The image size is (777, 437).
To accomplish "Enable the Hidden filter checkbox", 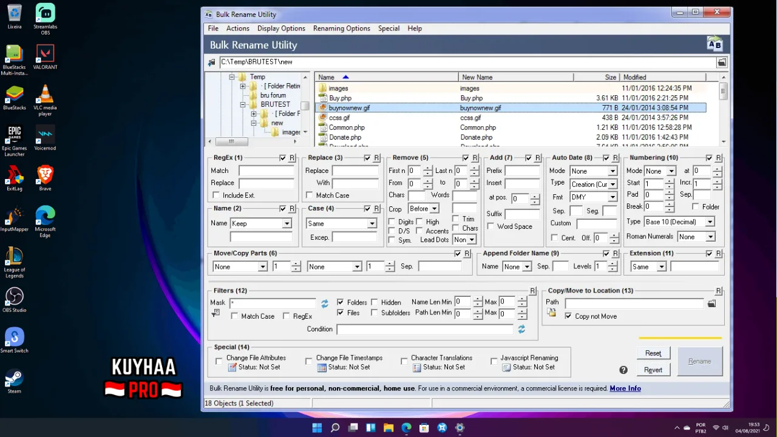I will click(x=375, y=302).
